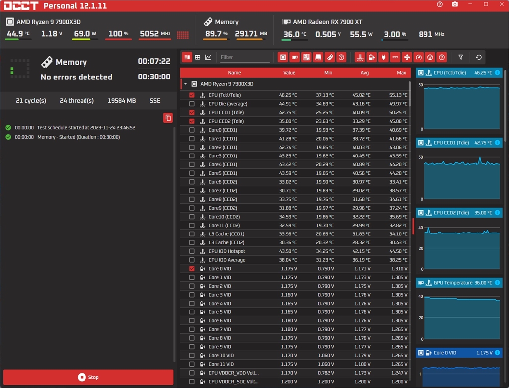Select the Core10 (CCD2) row
509x388 pixels.
click(295, 217)
